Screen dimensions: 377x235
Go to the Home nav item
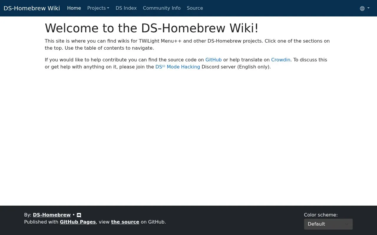tap(74, 8)
